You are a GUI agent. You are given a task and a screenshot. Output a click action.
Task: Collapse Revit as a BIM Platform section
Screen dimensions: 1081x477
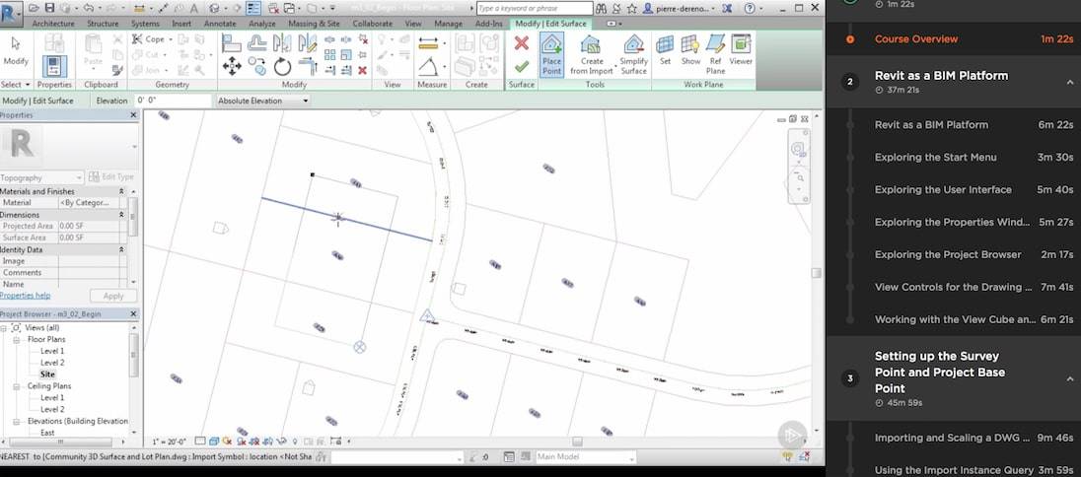click(x=1070, y=82)
